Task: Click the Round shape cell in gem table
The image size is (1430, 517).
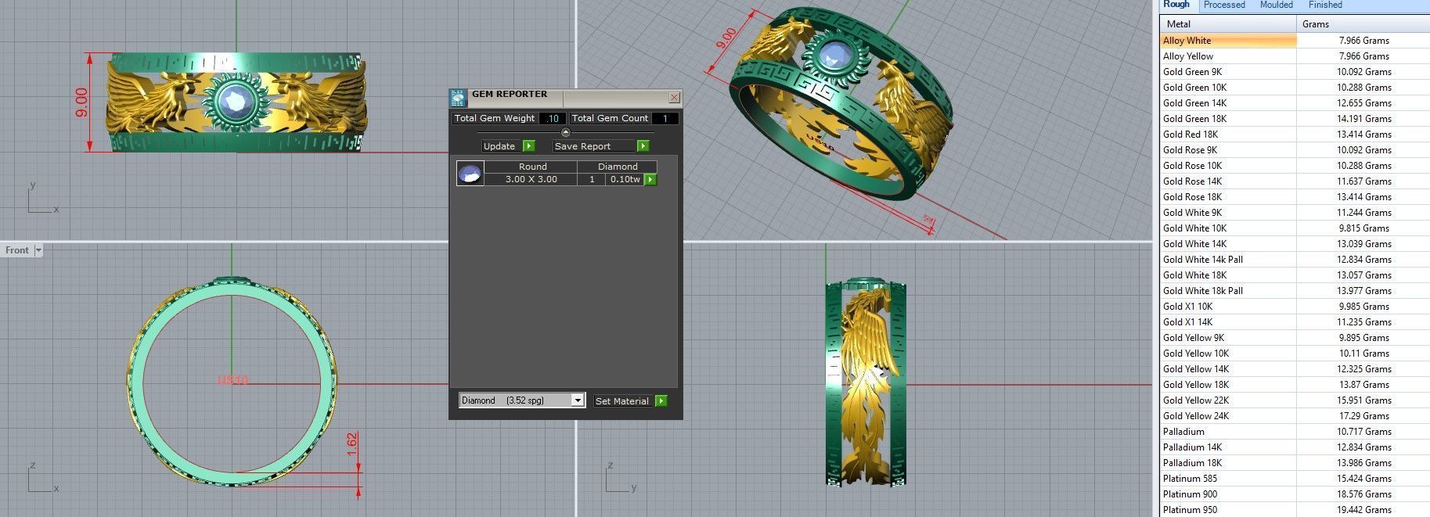Action: coord(531,167)
